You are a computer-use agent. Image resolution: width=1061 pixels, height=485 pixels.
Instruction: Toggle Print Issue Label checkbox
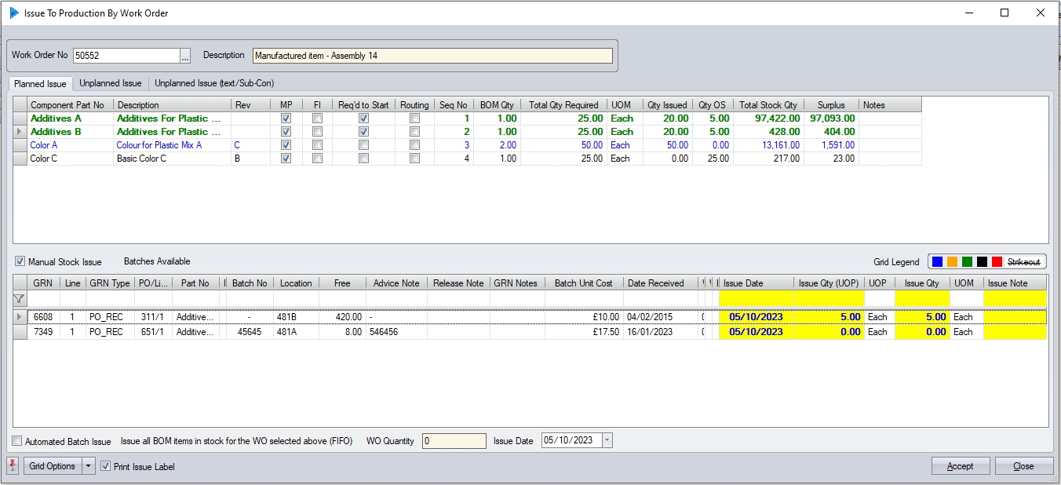click(106, 467)
